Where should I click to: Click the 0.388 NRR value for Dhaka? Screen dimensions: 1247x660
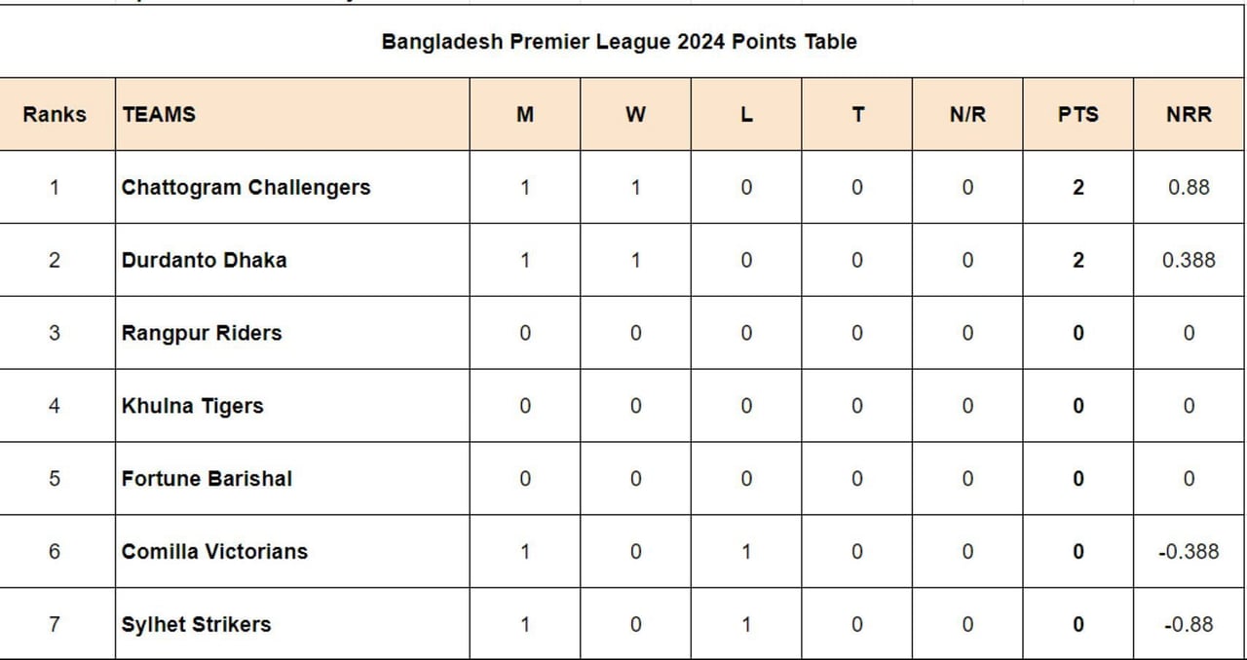pyautogui.click(x=1189, y=260)
